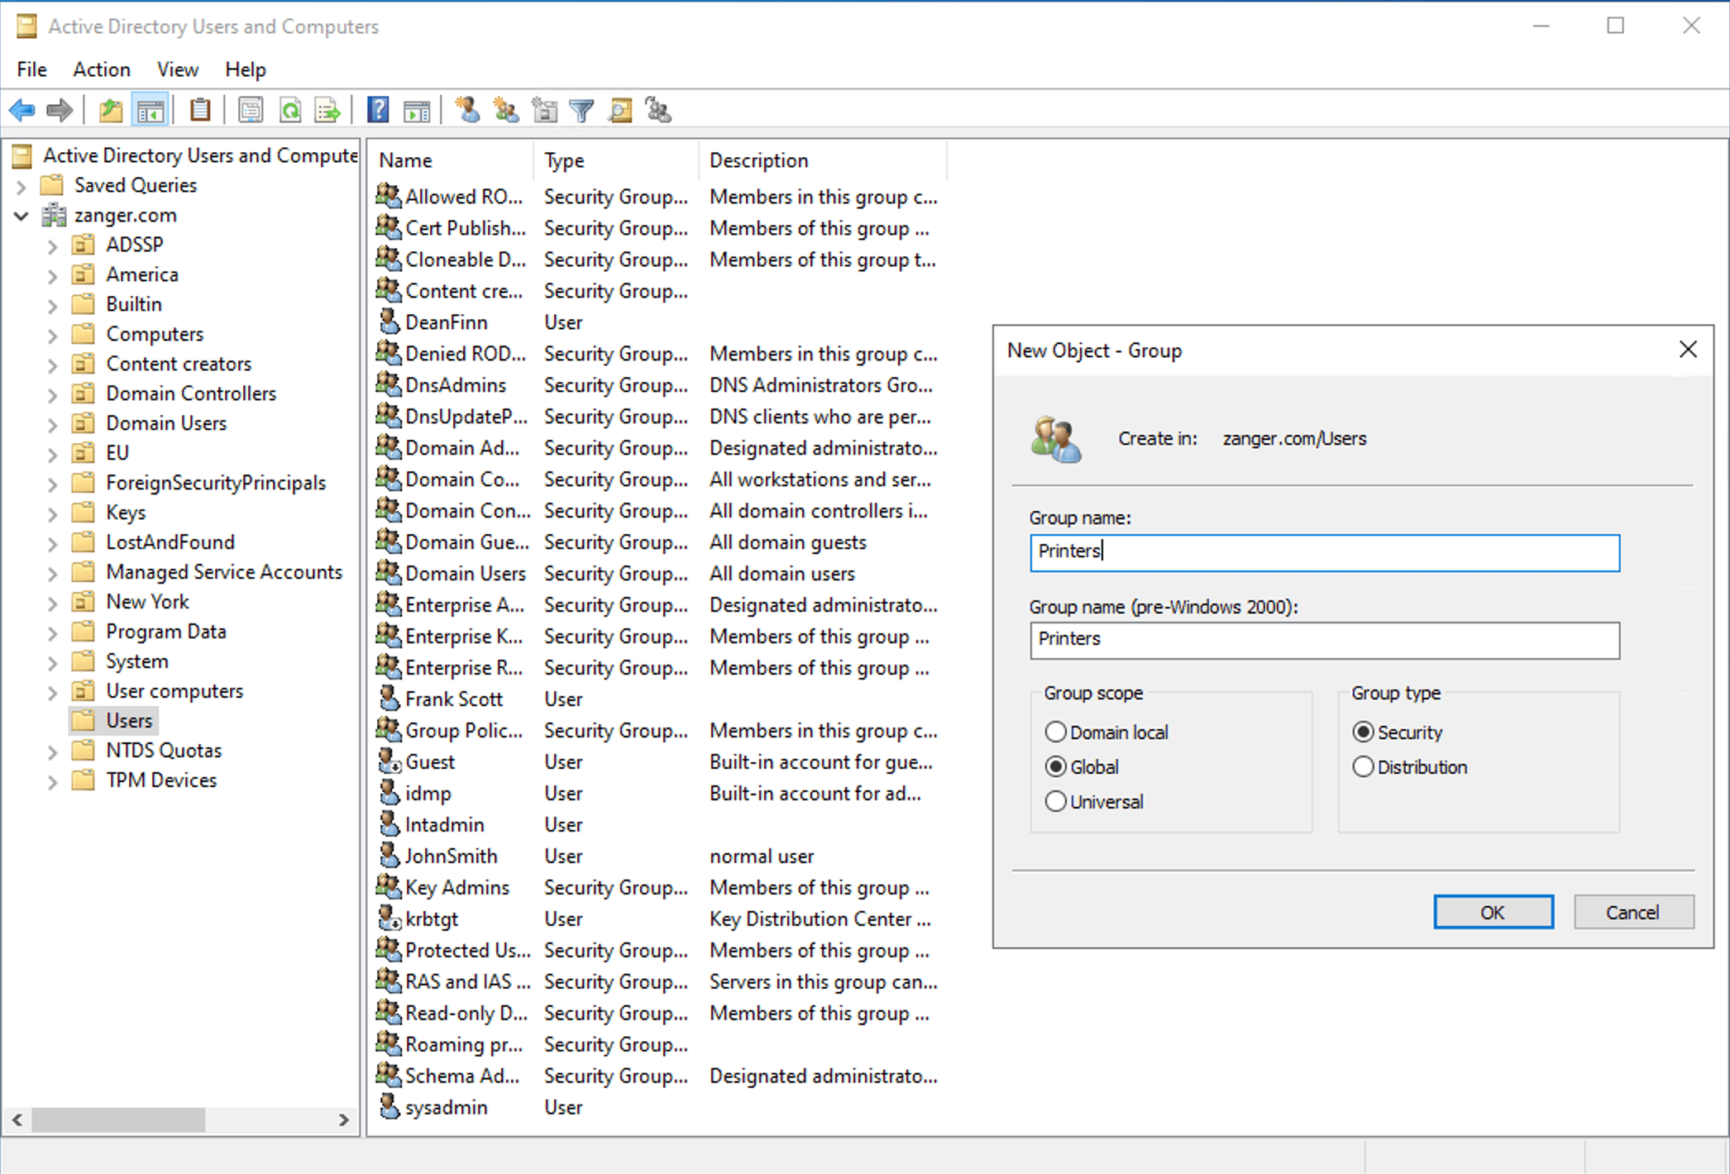The height and width of the screenshot is (1174, 1730).
Task: Open the View menu
Action: [177, 69]
